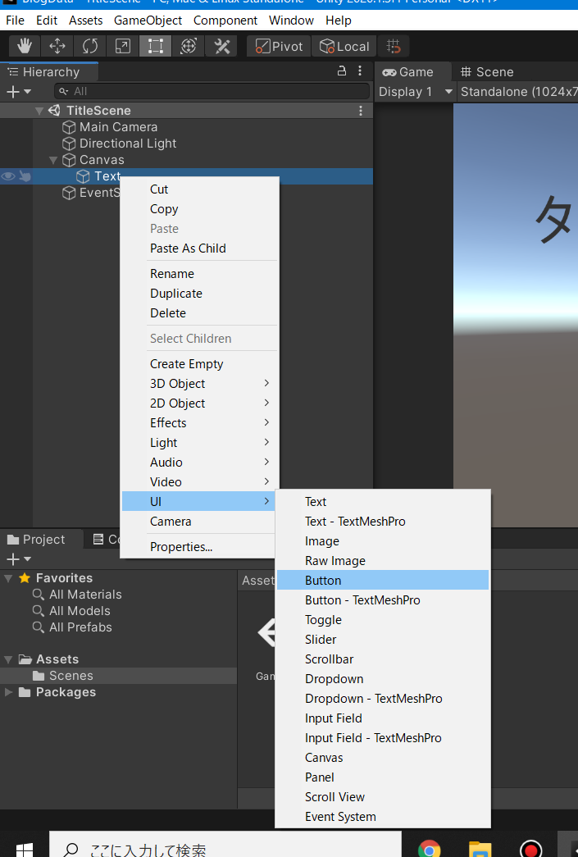Expand the Light submenu
This screenshot has width=578, height=857.
pos(199,442)
